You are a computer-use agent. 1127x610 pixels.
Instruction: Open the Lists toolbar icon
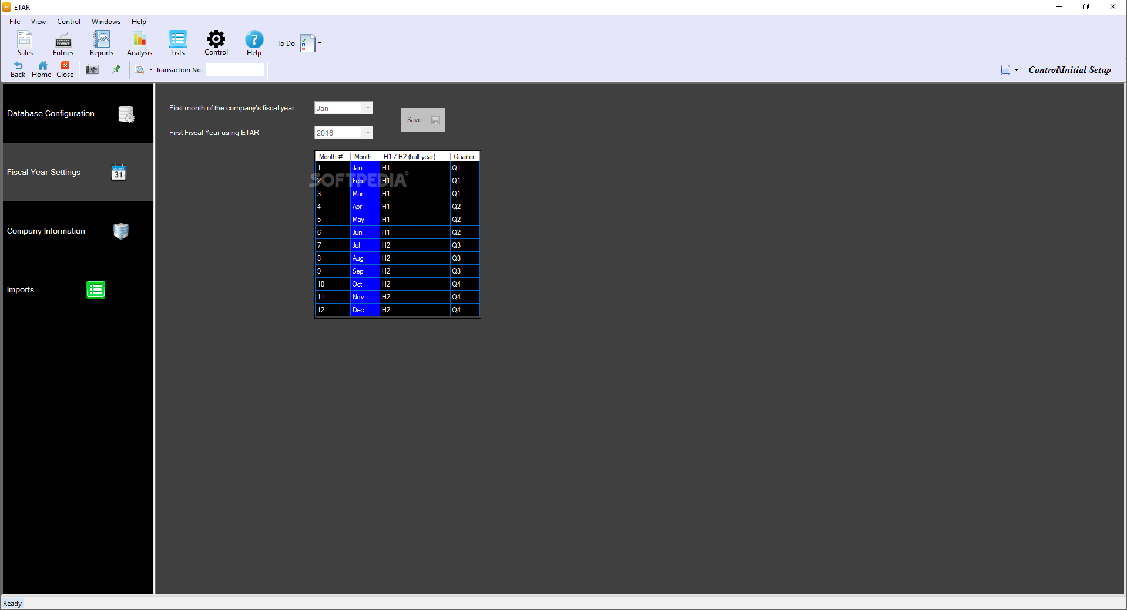pos(177,42)
